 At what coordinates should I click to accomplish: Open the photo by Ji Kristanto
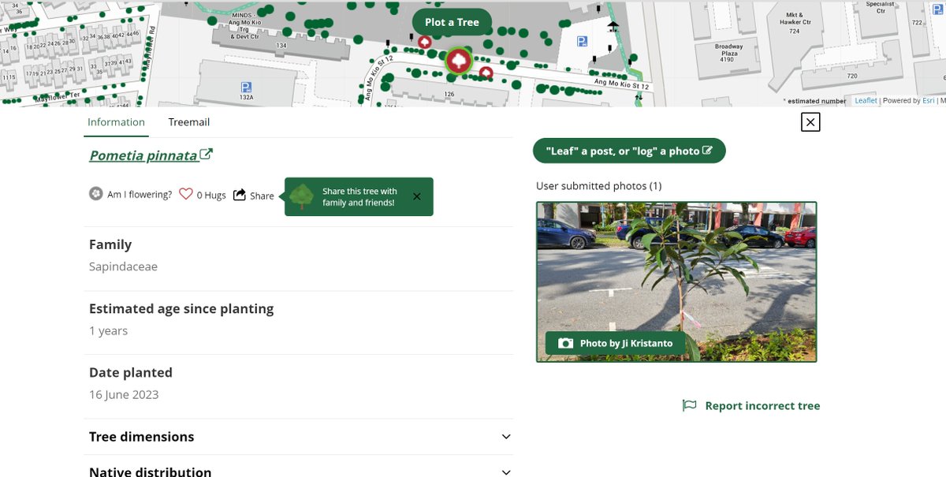[x=676, y=276]
